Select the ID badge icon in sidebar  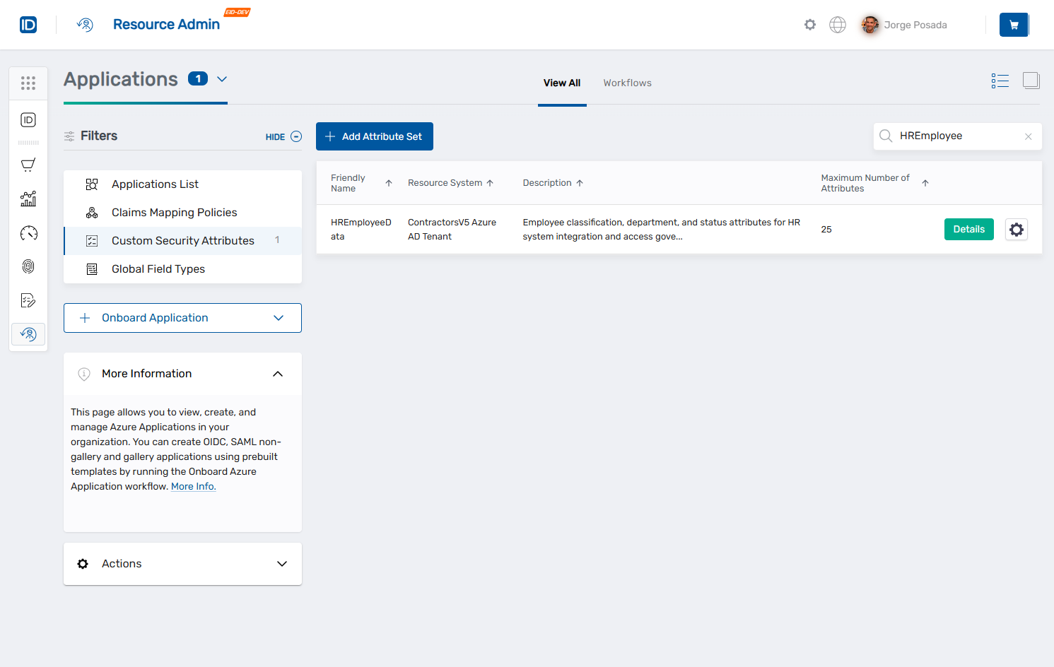tap(28, 120)
